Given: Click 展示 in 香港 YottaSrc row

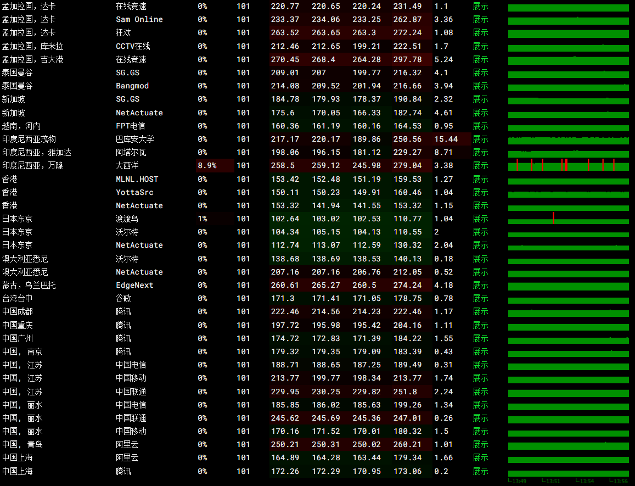Looking at the screenshot, I should coord(480,192).
